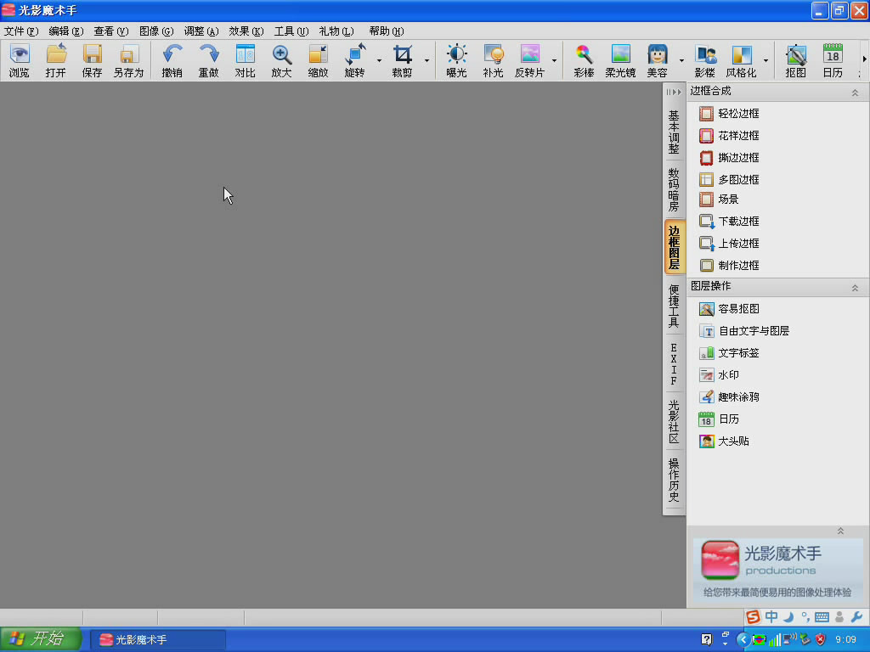Open 花样边框 in the panel
Screen dimensions: 870x652
(x=729, y=136)
